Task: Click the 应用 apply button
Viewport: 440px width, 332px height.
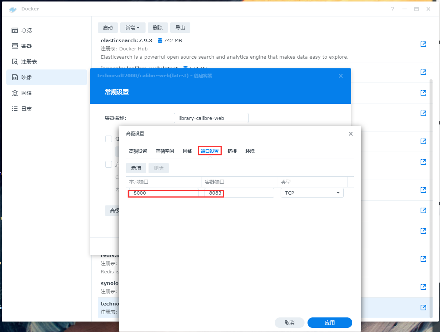Action: click(330, 323)
